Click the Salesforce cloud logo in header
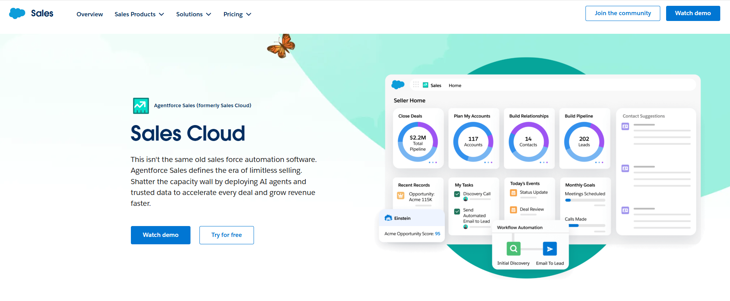The image size is (730, 301). coord(17,13)
